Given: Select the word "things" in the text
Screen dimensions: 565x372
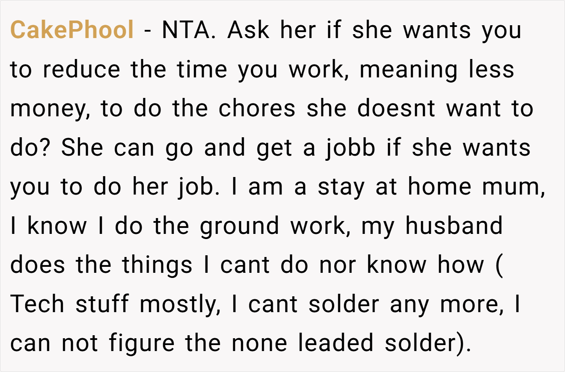Looking at the screenshot, I should click(158, 266).
